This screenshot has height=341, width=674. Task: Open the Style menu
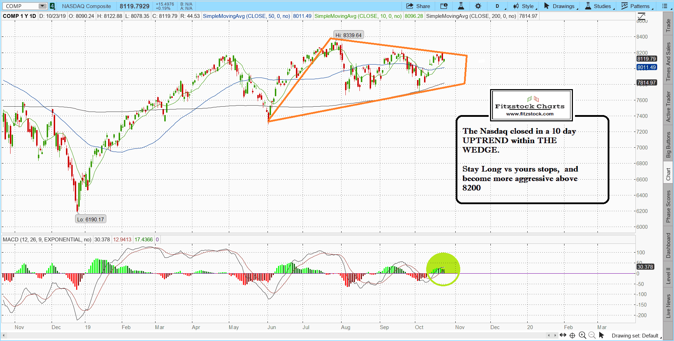click(x=524, y=6)
